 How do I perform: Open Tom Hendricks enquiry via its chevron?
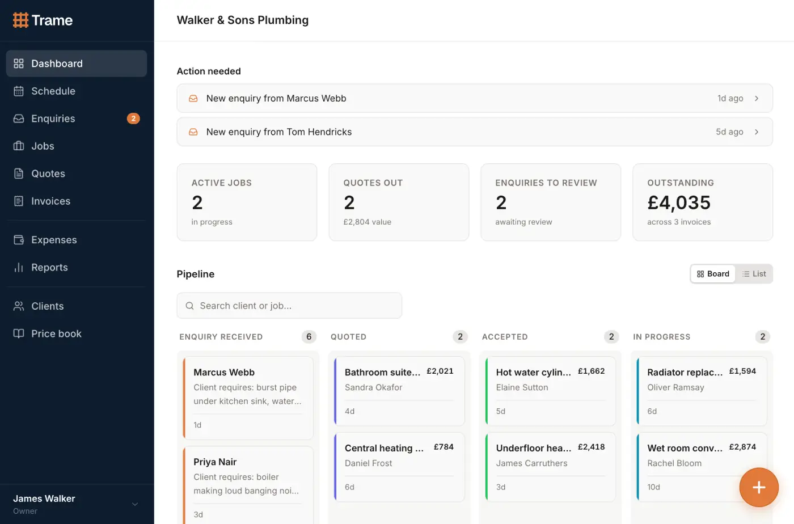(757, 132)
